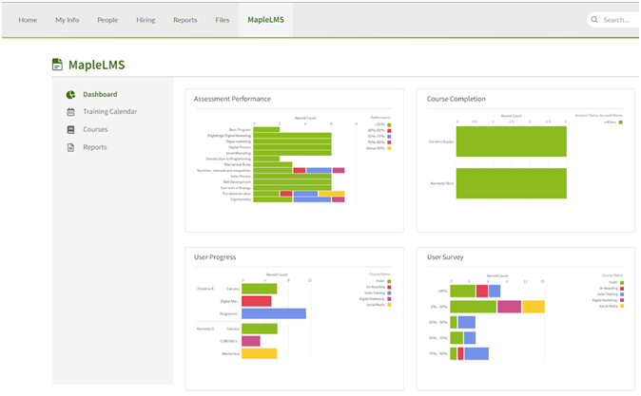
Task: Click the Sales Process bar
Action: (x=292, y=176)
